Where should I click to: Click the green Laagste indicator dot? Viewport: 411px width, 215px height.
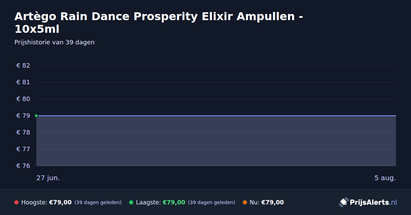click(x=131, y=202)
